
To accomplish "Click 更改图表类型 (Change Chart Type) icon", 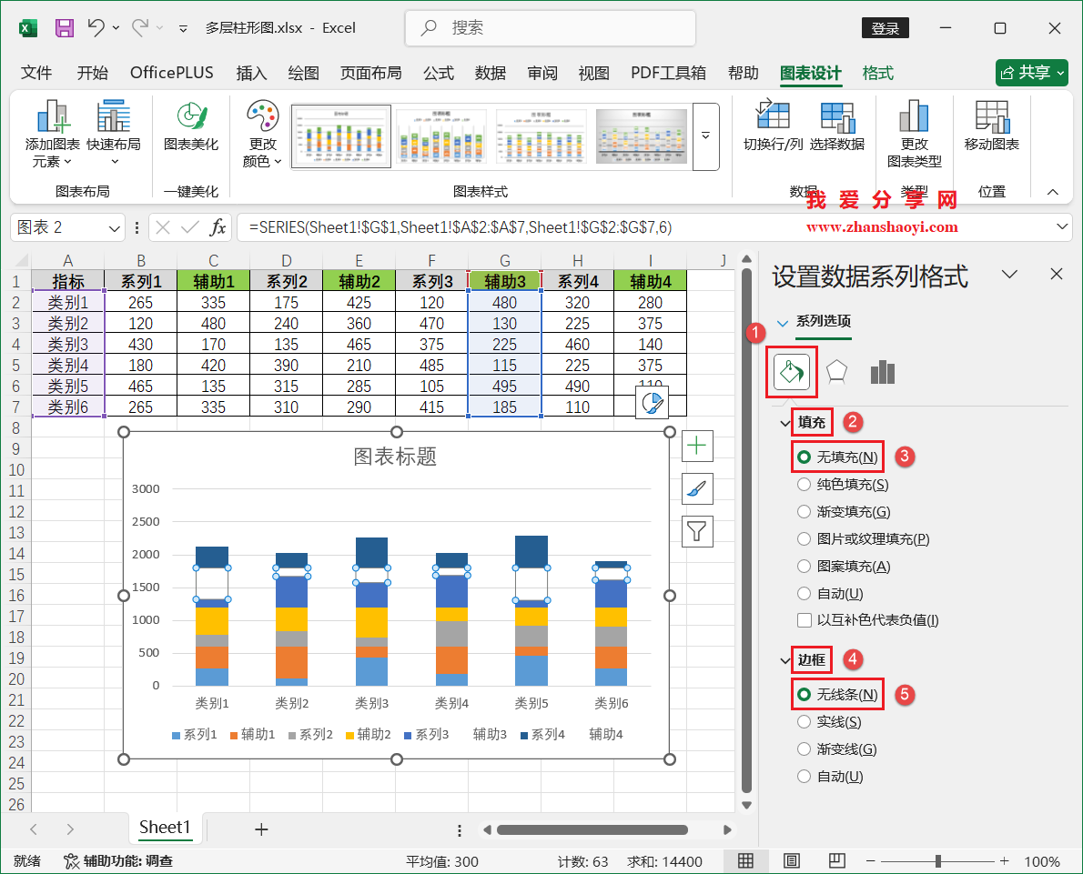I will [914, 135].
